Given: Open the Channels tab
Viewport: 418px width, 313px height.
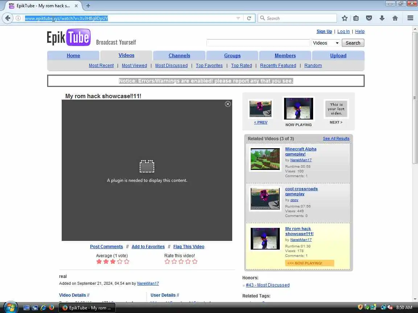Looking at the screenshot, I should click(x=179, y=56).
